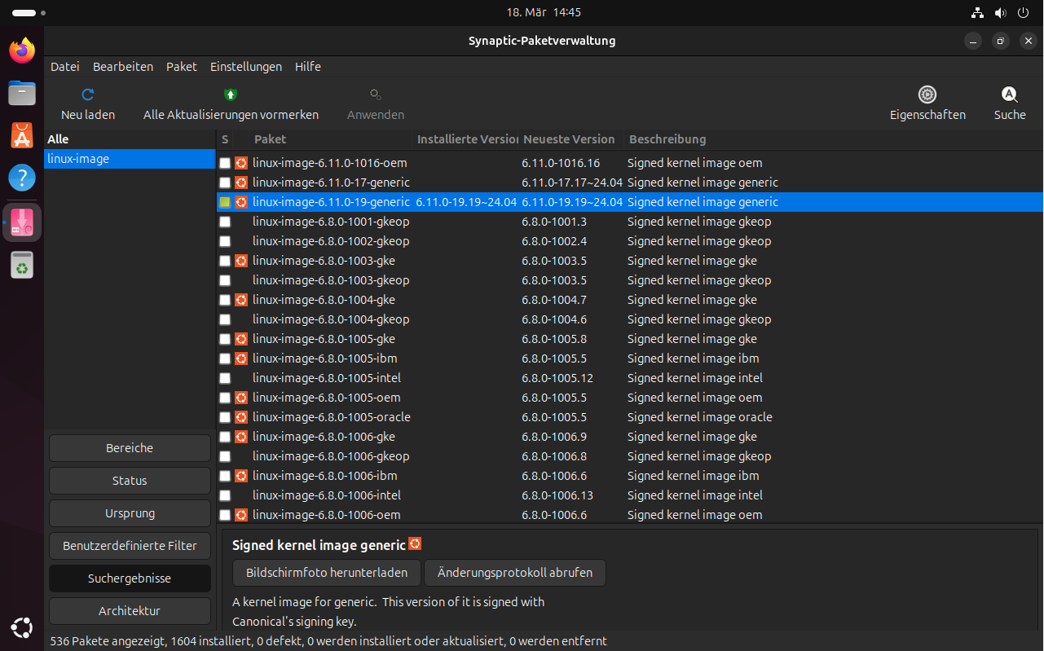The image size is (1044, 651).
Task: Open the Suche search icon
Action: pos(1010,95)
